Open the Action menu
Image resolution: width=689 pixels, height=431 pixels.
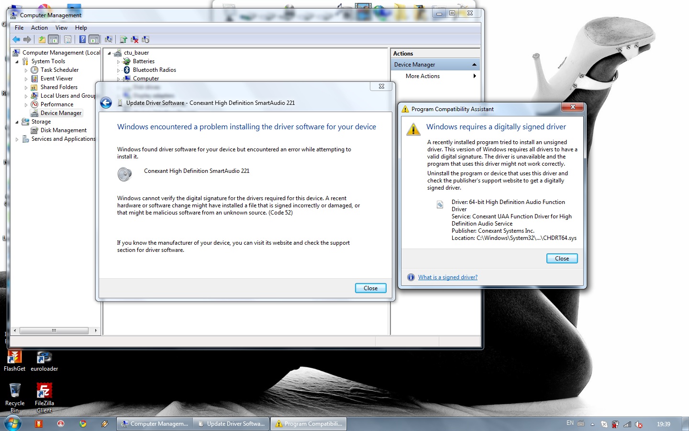[39, 28]
